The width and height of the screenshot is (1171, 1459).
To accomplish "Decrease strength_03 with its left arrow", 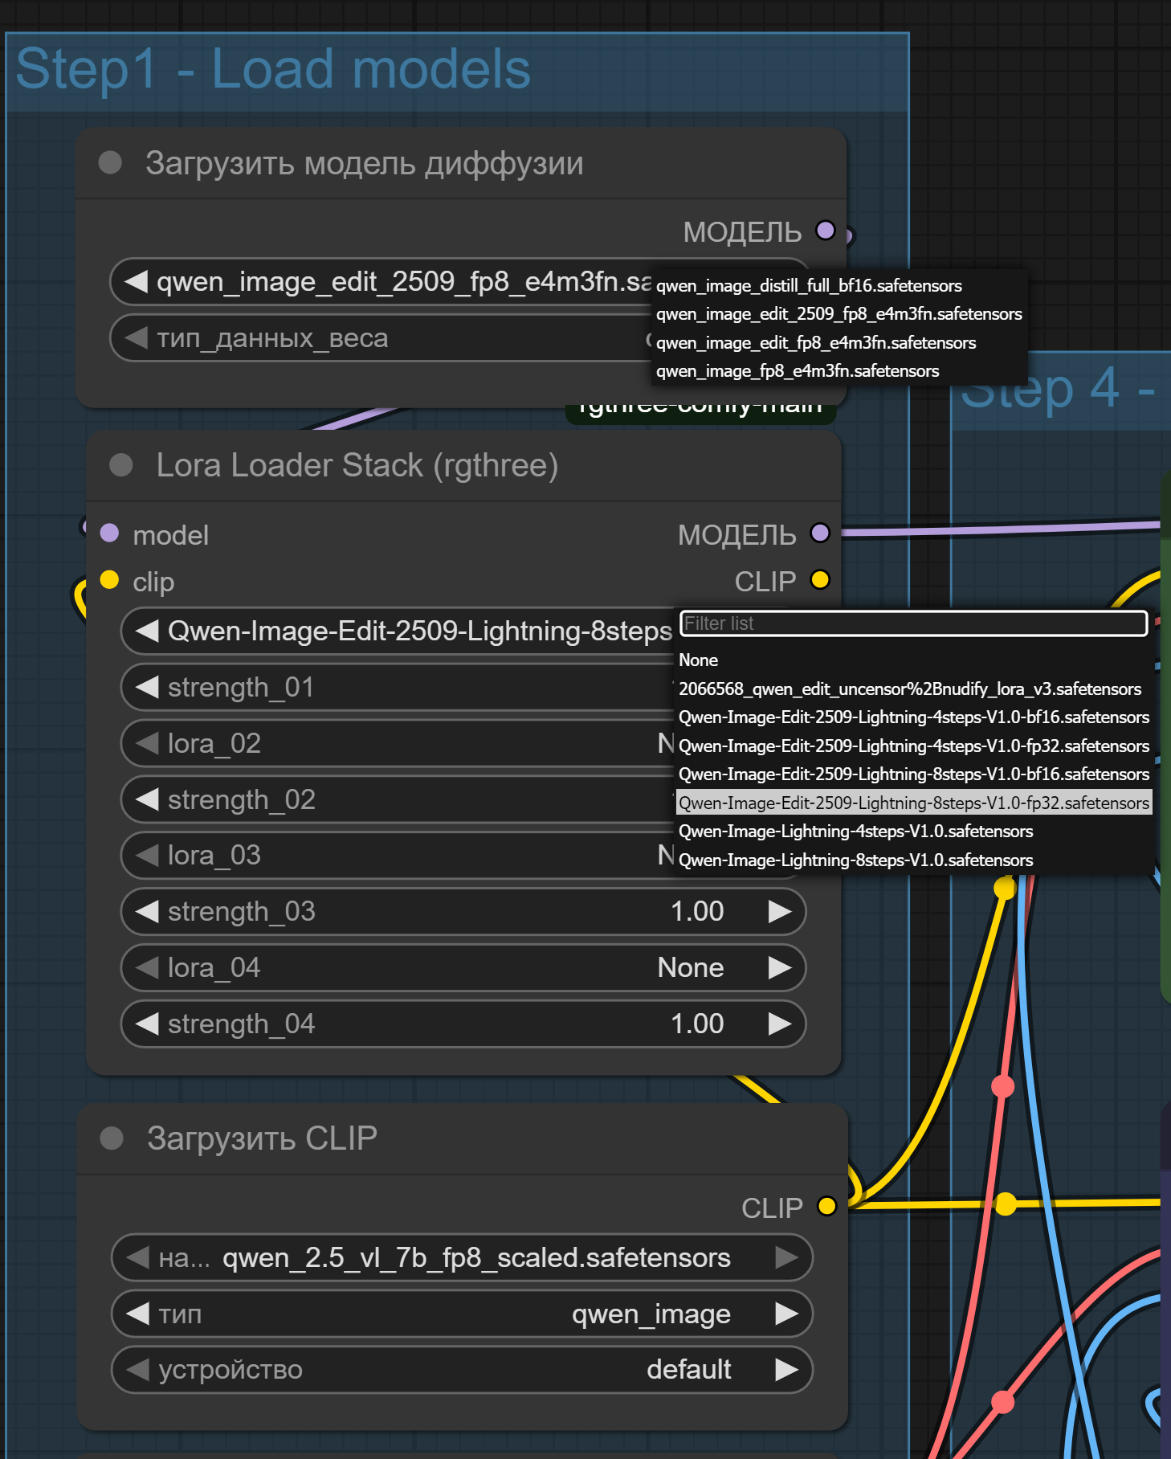I will coord(147,911).
